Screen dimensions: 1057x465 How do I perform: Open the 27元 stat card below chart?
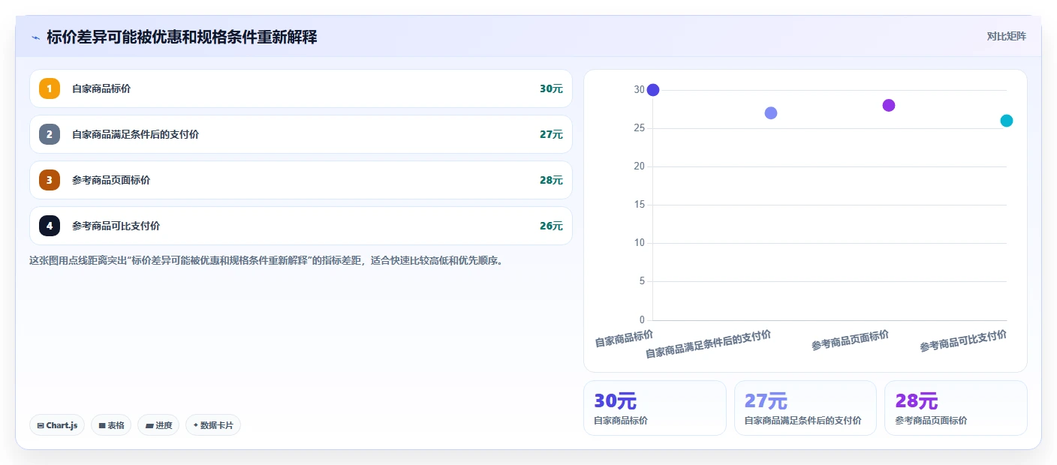pos(806,408)
